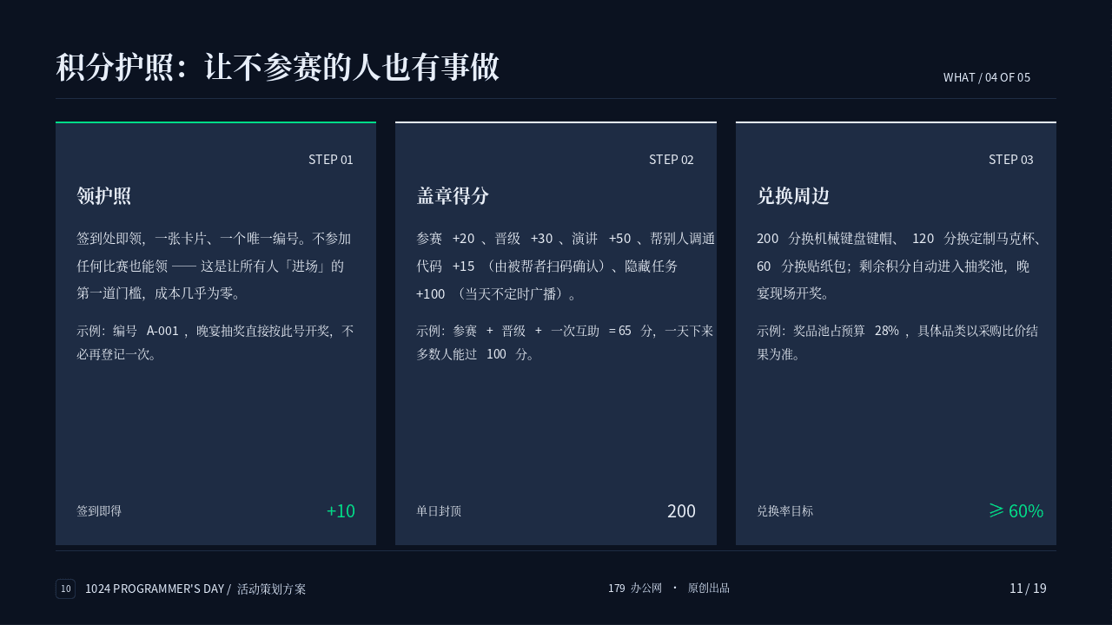The width and height of the screenshot is (1112, 625).
Task: Click the green ≥ 60% value
Action: click(1016, 511)
